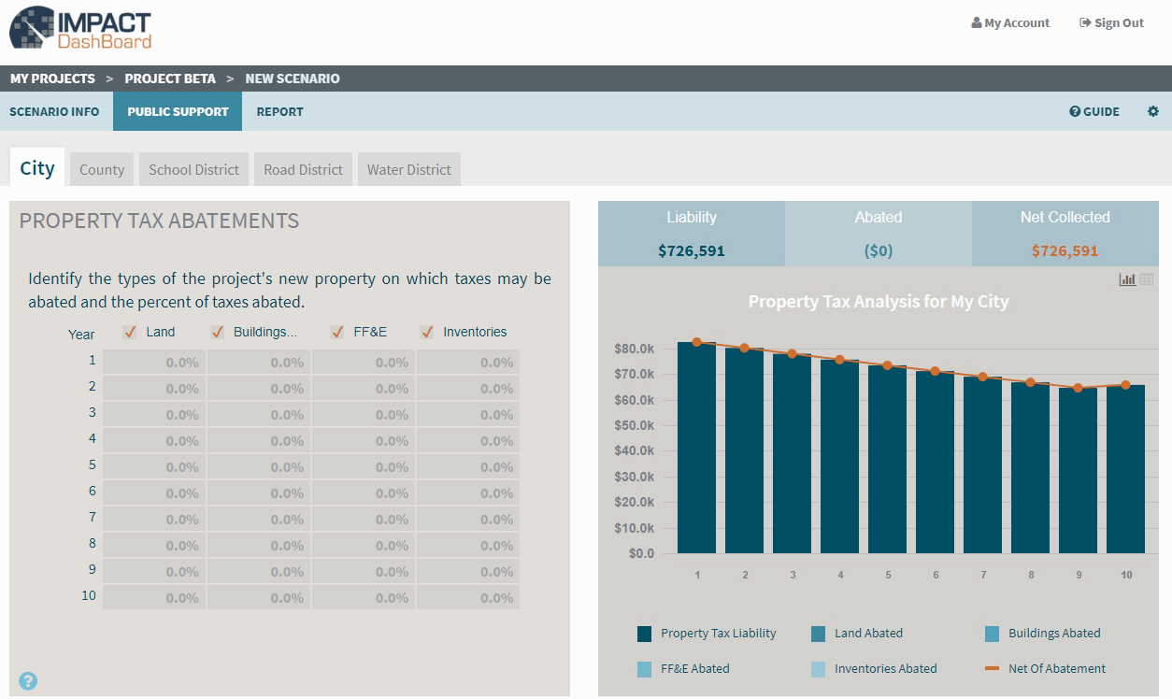Open the Scenario Info section
Screen dimensions: 1172x699
(54, 111)
